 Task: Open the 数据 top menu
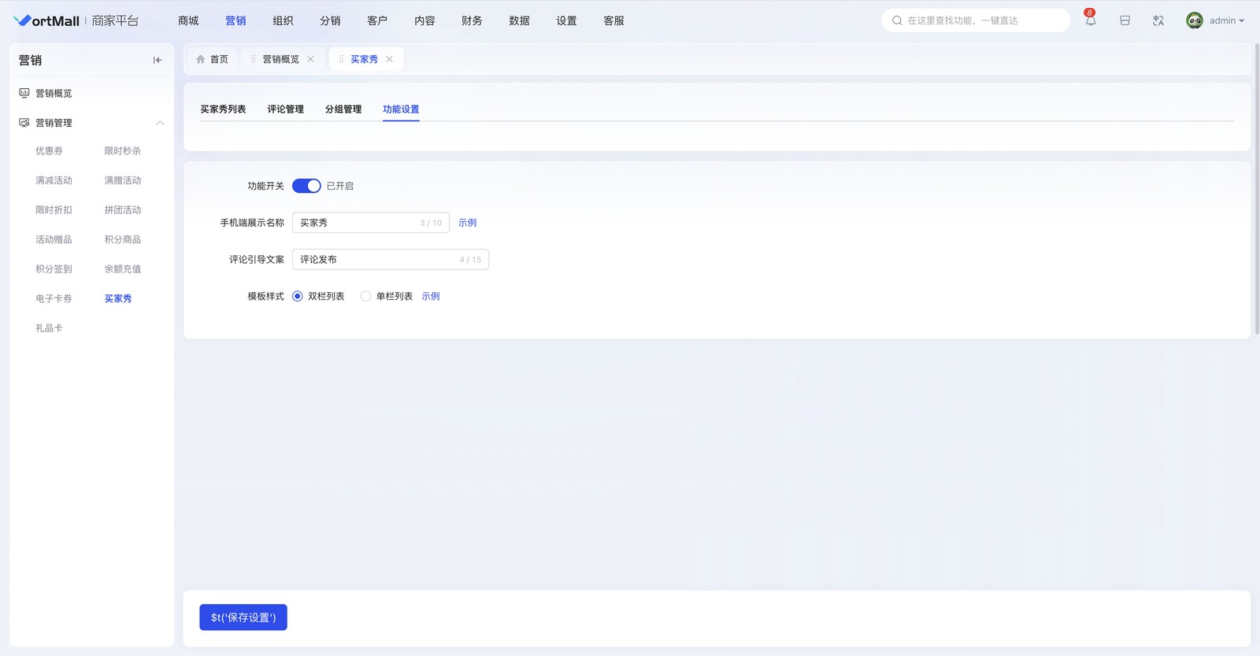point(519,21)
